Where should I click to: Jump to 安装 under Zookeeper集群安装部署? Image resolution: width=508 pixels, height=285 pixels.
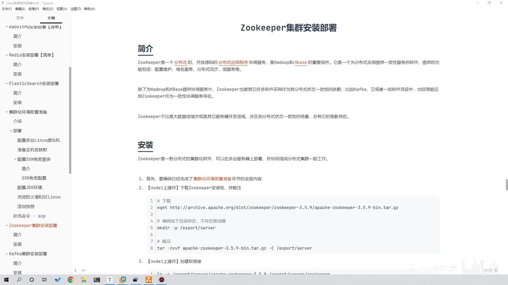17,244
